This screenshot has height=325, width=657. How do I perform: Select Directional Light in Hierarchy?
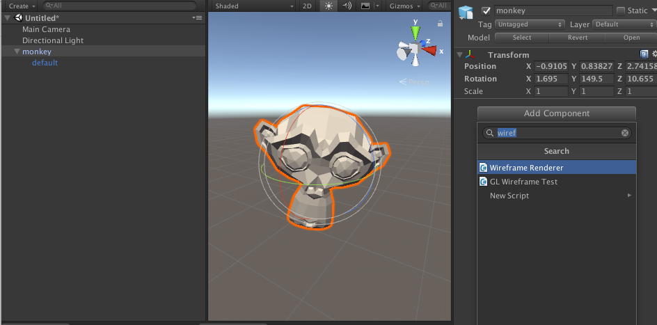(53, 40)
